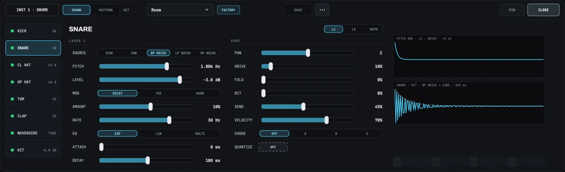This screenshot has width=565, height=172.
Task: Click the 70% velocity value
Action: (x=379, y=120)
